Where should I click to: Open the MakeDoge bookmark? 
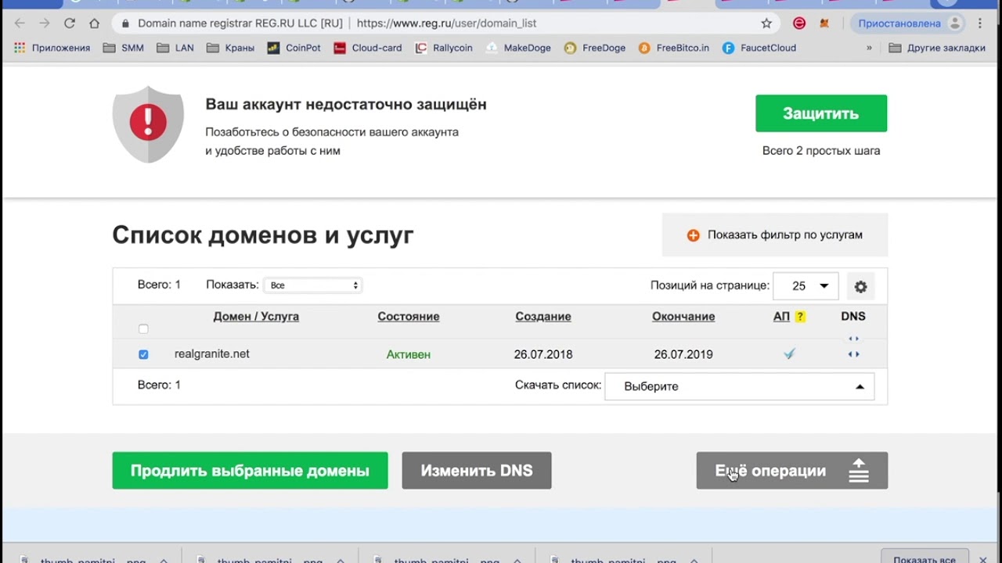click(517, 48)
